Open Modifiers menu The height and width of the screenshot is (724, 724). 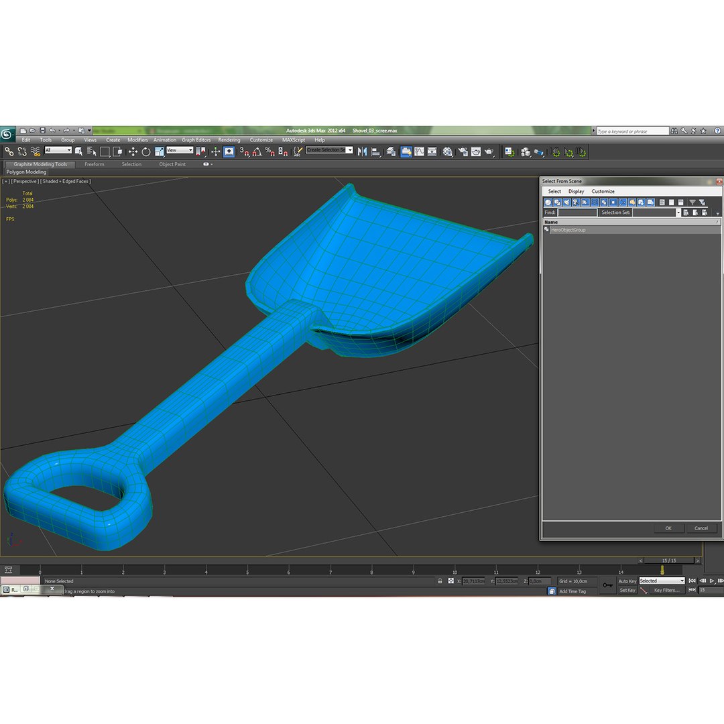(x=137, y=140)
